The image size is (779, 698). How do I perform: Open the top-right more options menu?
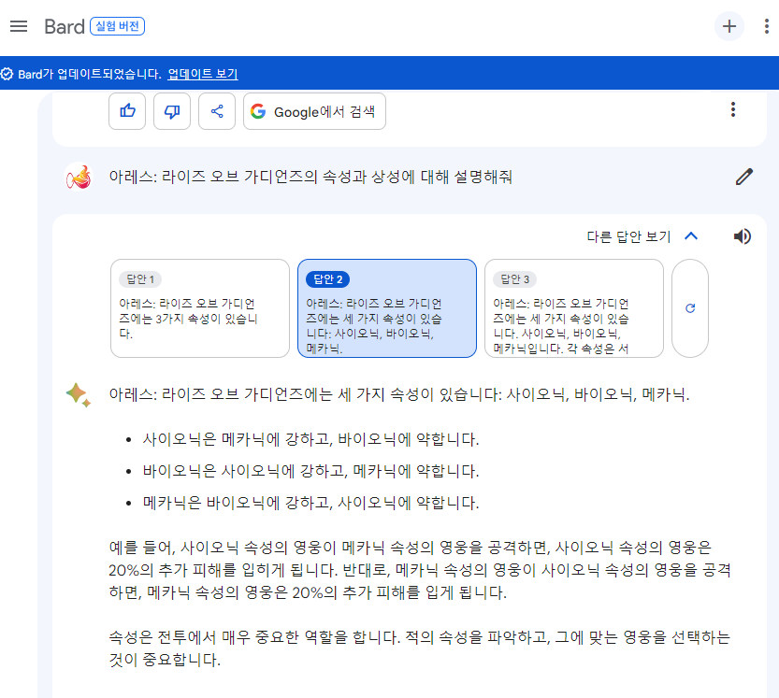pos(767,26)
